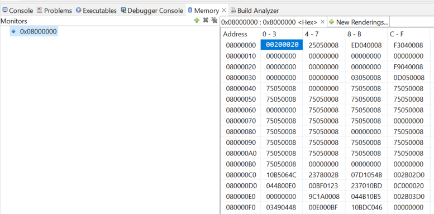Select cell 00BF0123
The image size is (434, 214).
(x=323, y=186)
